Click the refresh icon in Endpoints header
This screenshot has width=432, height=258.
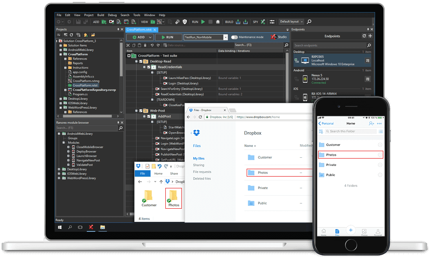(x=364, y=36)
